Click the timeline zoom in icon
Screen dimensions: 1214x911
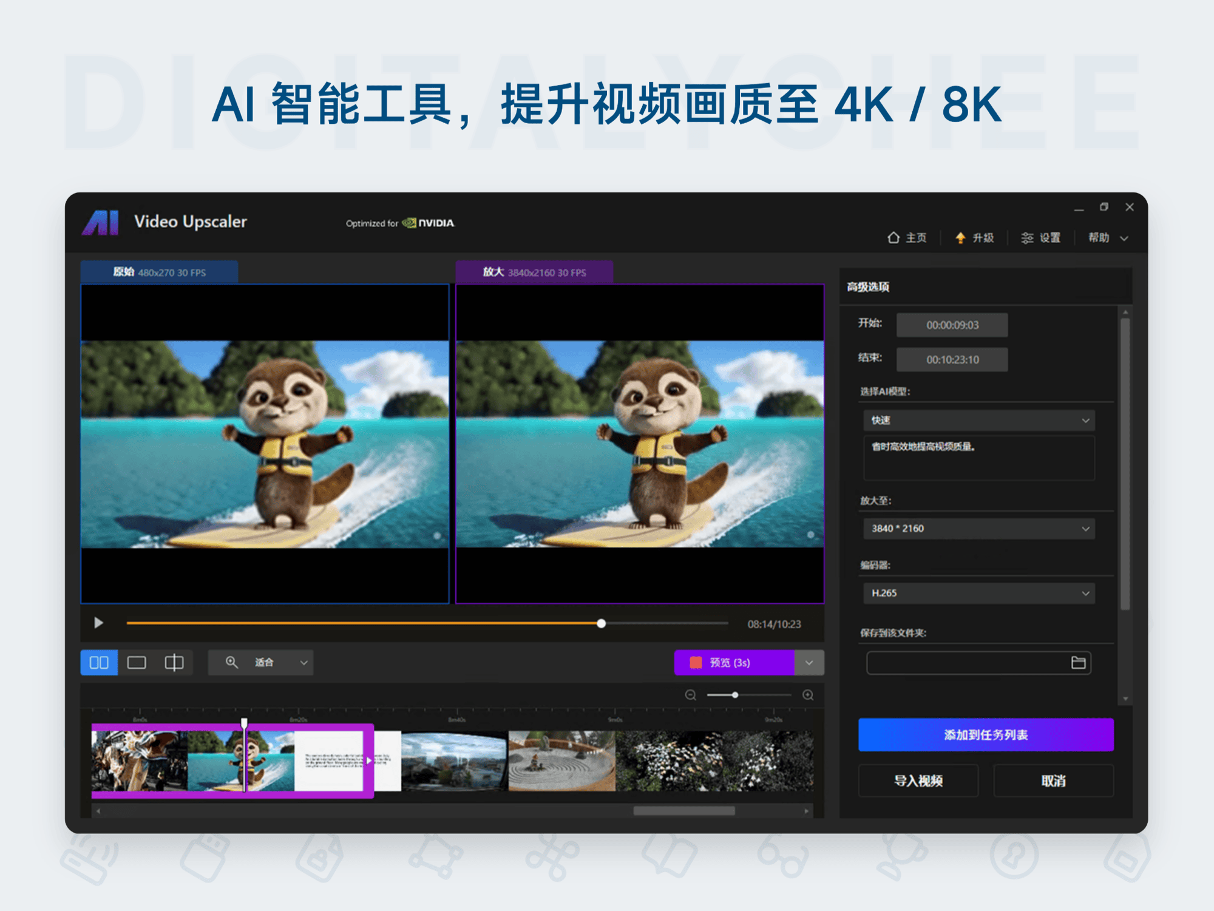[808, 695]
